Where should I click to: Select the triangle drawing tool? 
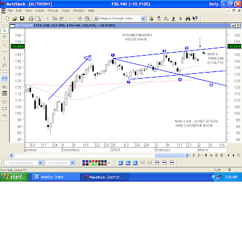tap(5, 116)
